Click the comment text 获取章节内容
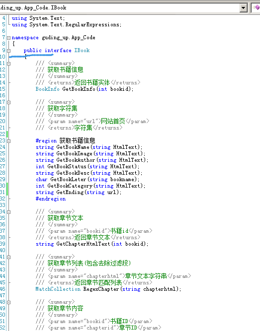This screenshot has width=260, height=331. (65, 308)
